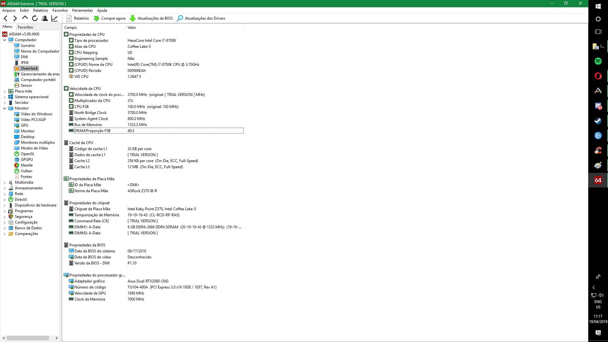Click the Banco de Dados icon
The image size is (608, 342).
click(11, 228)
